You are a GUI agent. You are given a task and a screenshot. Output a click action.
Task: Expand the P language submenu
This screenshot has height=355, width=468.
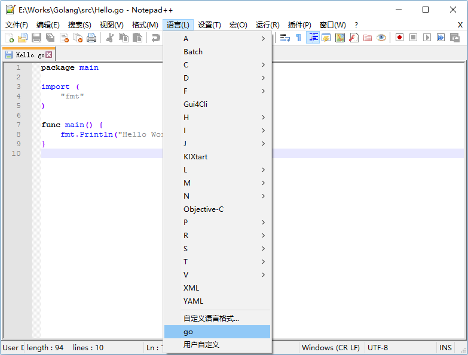[218, 223]
